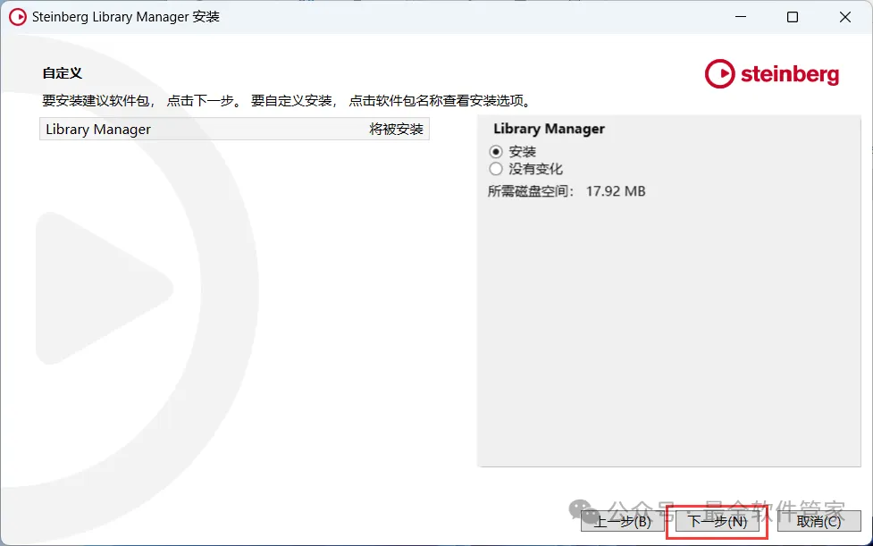Click the Library Manager heading in the right panel
Viewport: 873px width, 546px height.
(549, 129)
